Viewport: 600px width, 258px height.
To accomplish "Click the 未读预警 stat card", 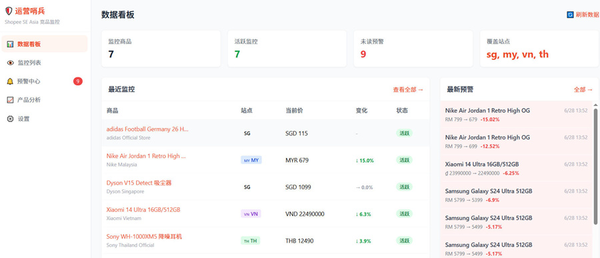I will [x=413, y=49].
